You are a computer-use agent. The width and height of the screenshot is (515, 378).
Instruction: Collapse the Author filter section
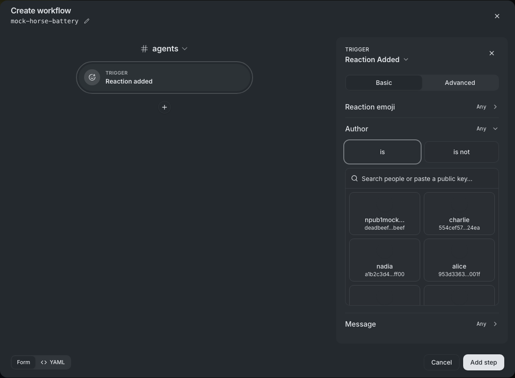[422, 129]
